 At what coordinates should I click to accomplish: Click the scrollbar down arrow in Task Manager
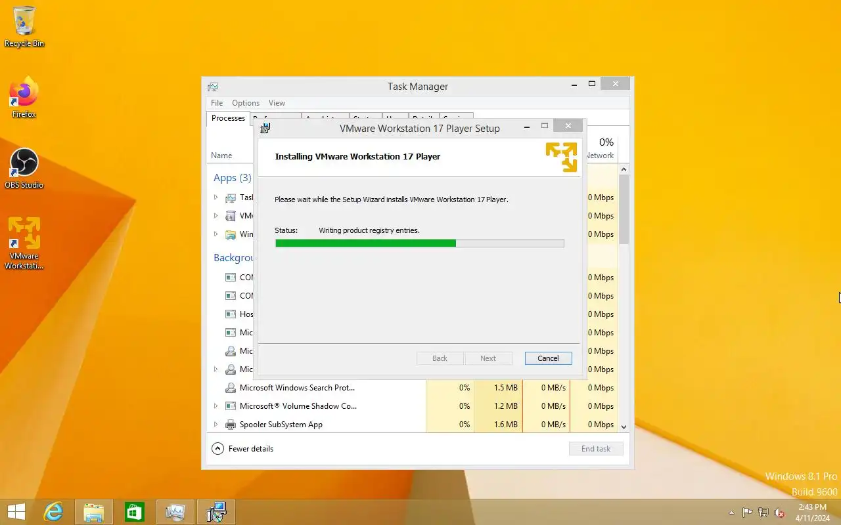click(x=624, y=427)
